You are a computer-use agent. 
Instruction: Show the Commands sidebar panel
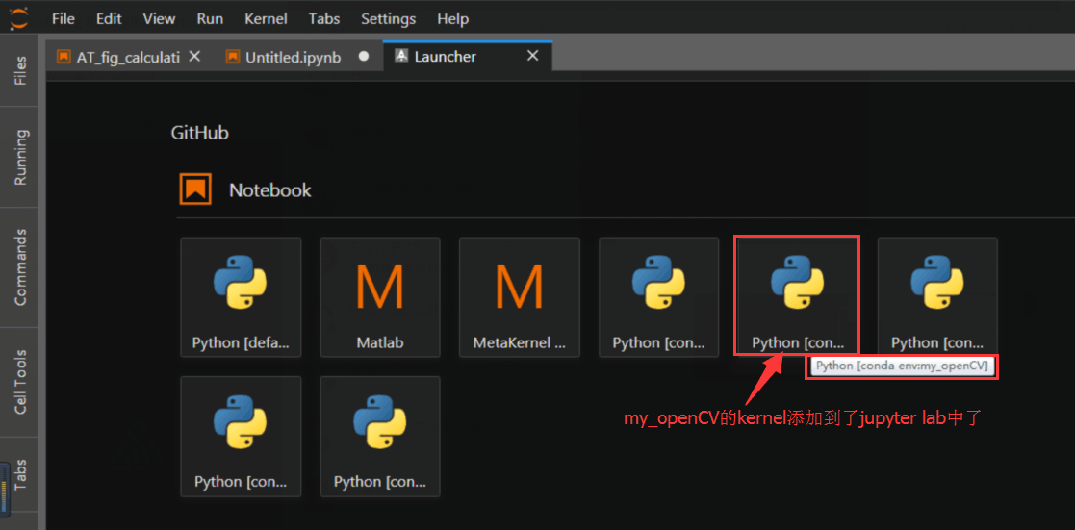click(x=21, y=267)
